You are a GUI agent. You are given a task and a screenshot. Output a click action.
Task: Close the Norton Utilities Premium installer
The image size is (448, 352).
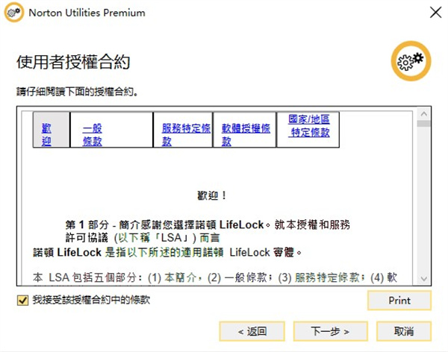[x=436, y=12]
